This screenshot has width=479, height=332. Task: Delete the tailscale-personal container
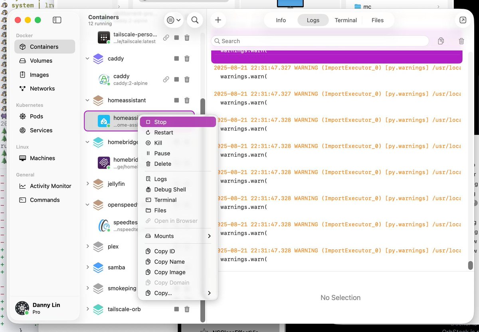(187, 38)
